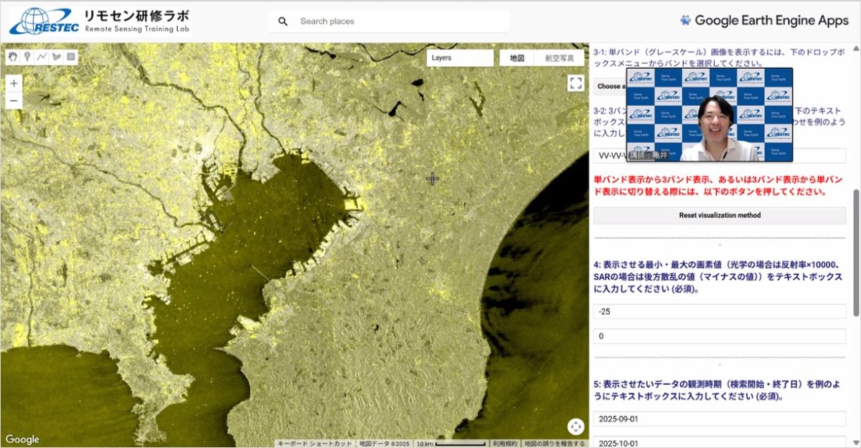Expand the Layers panel

[459, 58]
